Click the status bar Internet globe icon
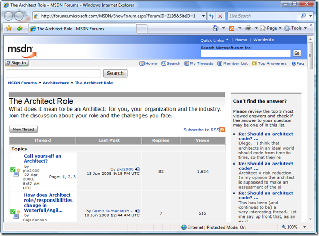The image size is (319, 236). [x=184, y=227]
